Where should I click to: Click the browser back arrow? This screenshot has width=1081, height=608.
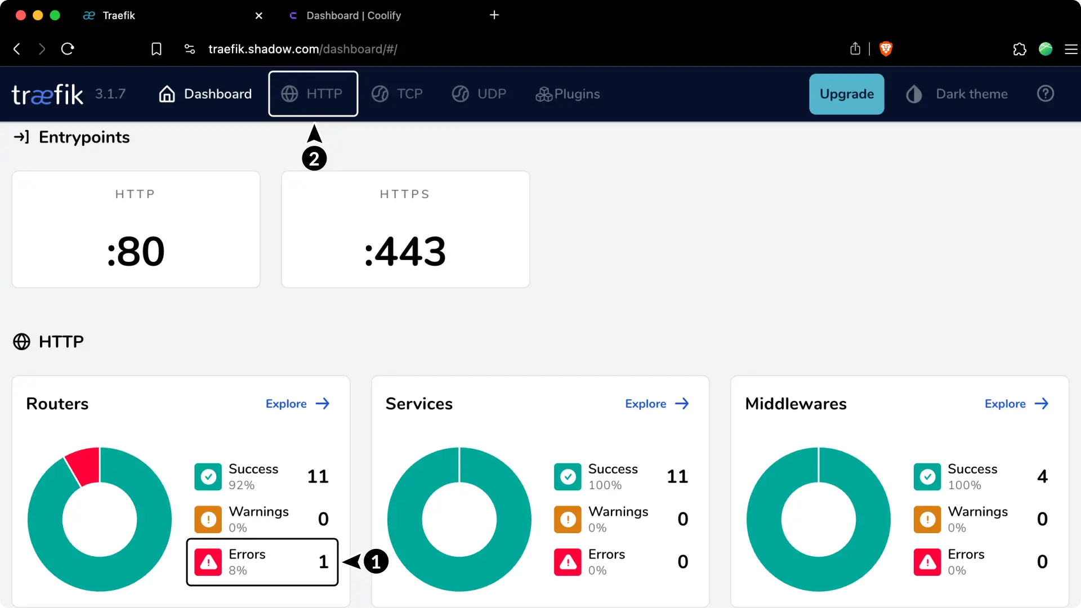tap(17, 49)
